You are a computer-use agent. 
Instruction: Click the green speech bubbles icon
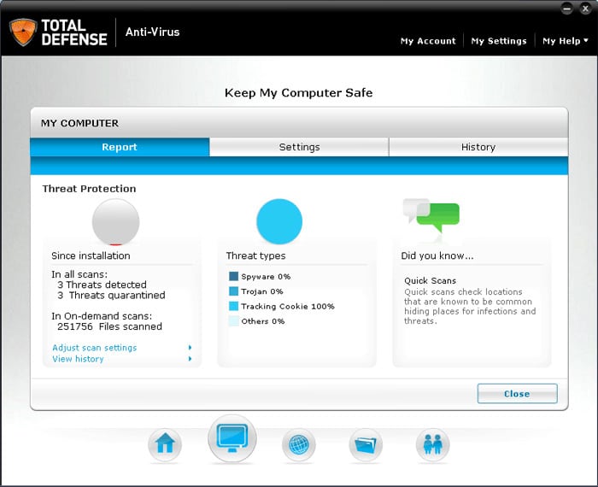pyautogui.click(x=431, y=215)
